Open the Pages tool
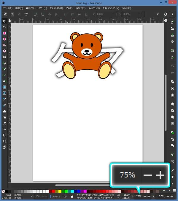The image size is (178, 201). point(4,147)
